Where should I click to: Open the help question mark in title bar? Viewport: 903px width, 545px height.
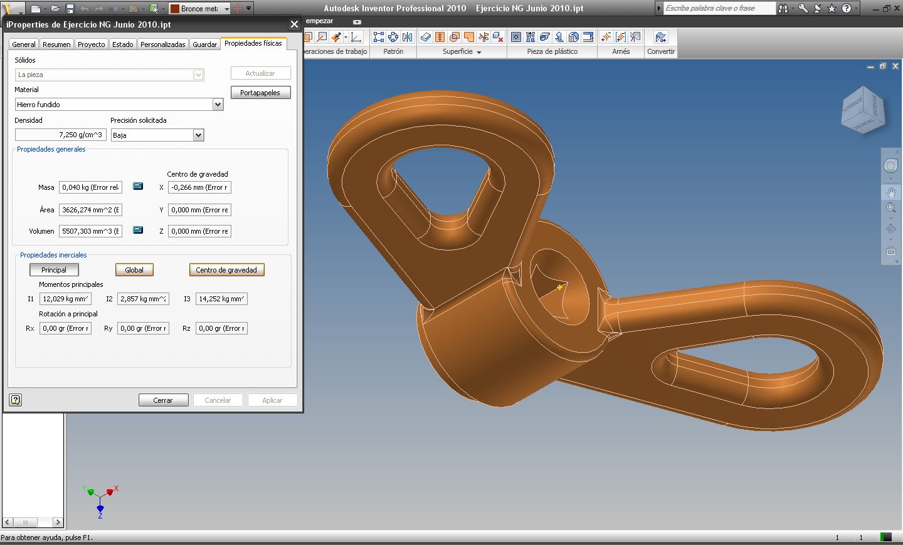[x=847, y=8]
